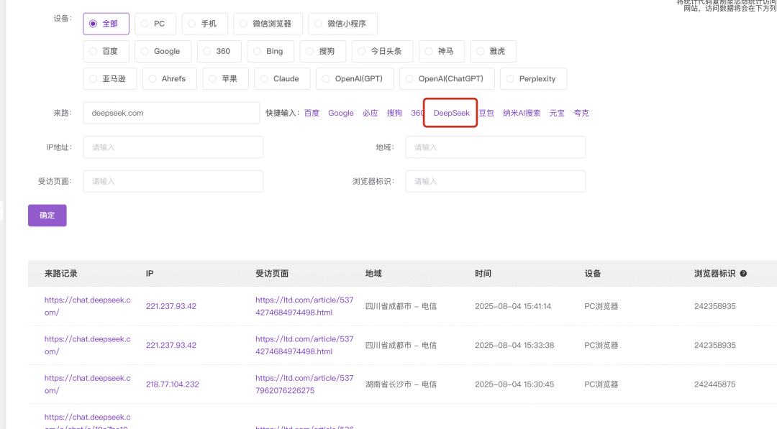The width and height of the screenshot is (777, 429).
Task: Select the 全部 device radio button
Action: [106, 24]
